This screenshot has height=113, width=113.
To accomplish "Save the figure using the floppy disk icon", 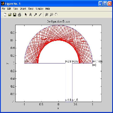I will [x=15, y=15].
